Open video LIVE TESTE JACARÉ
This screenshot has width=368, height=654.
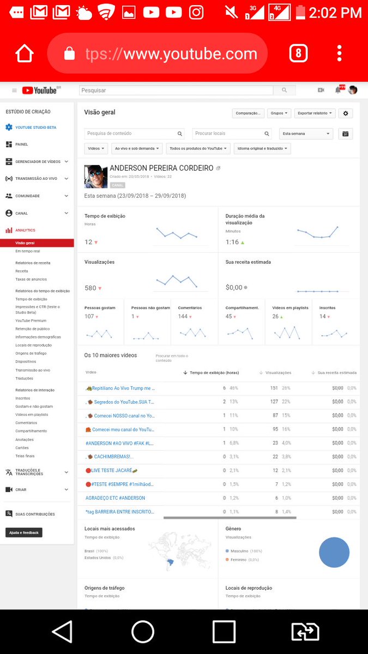click(111, 470)
